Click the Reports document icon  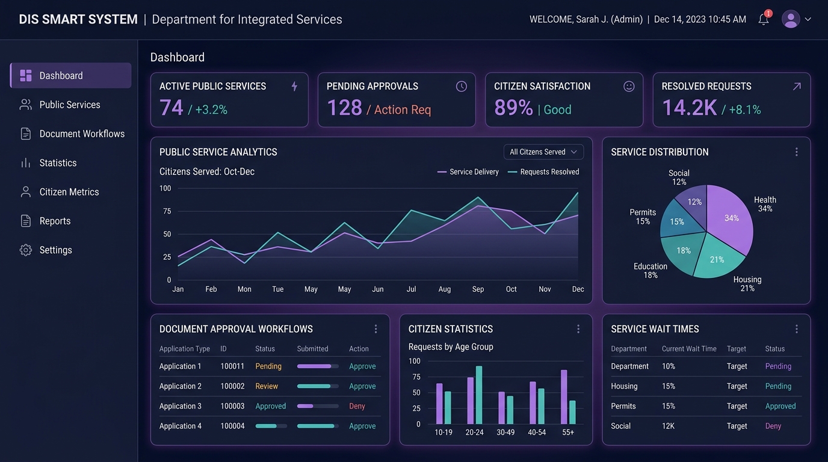coord(26,221)
